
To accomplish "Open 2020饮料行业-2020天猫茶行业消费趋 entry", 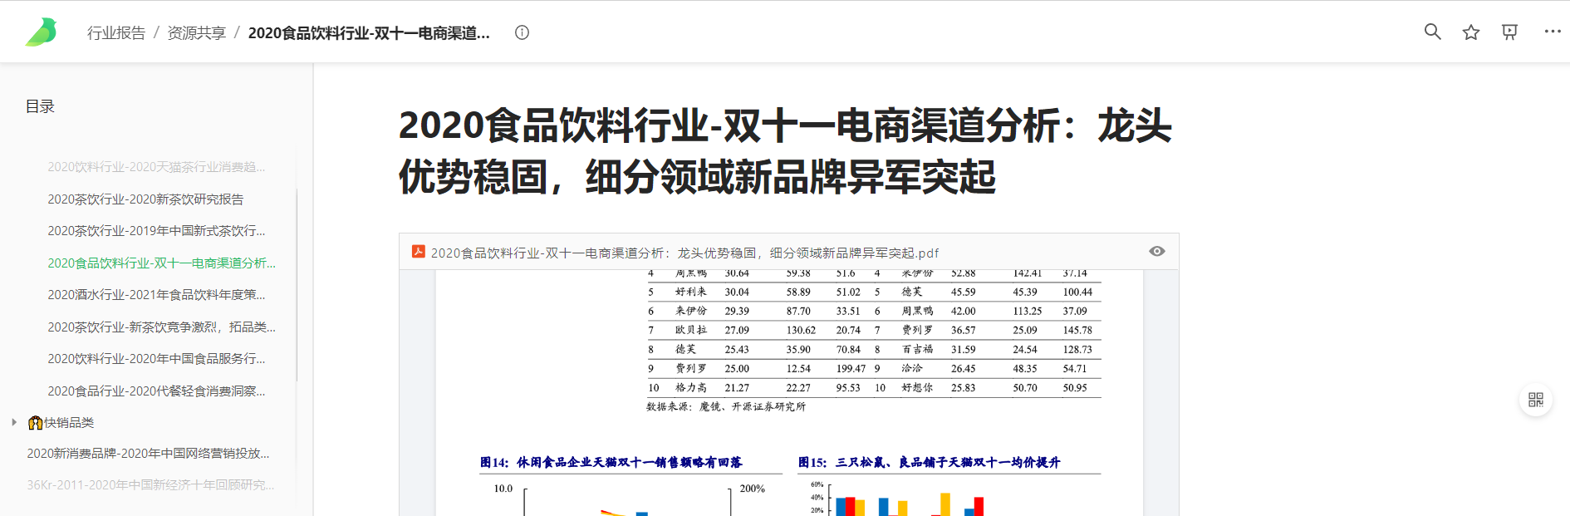I will [x=156, y=167].
